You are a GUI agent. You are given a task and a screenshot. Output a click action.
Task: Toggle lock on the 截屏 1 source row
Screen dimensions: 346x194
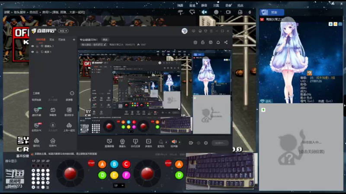pos(37,52)
